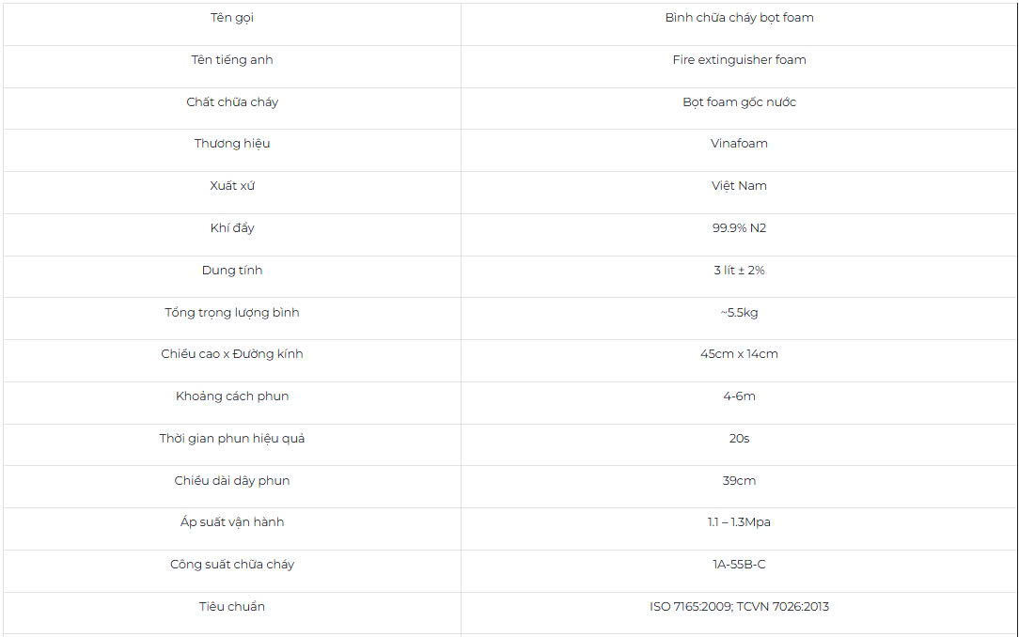
Task: Click the '~5.5kg' weight value
Action: 739,312
